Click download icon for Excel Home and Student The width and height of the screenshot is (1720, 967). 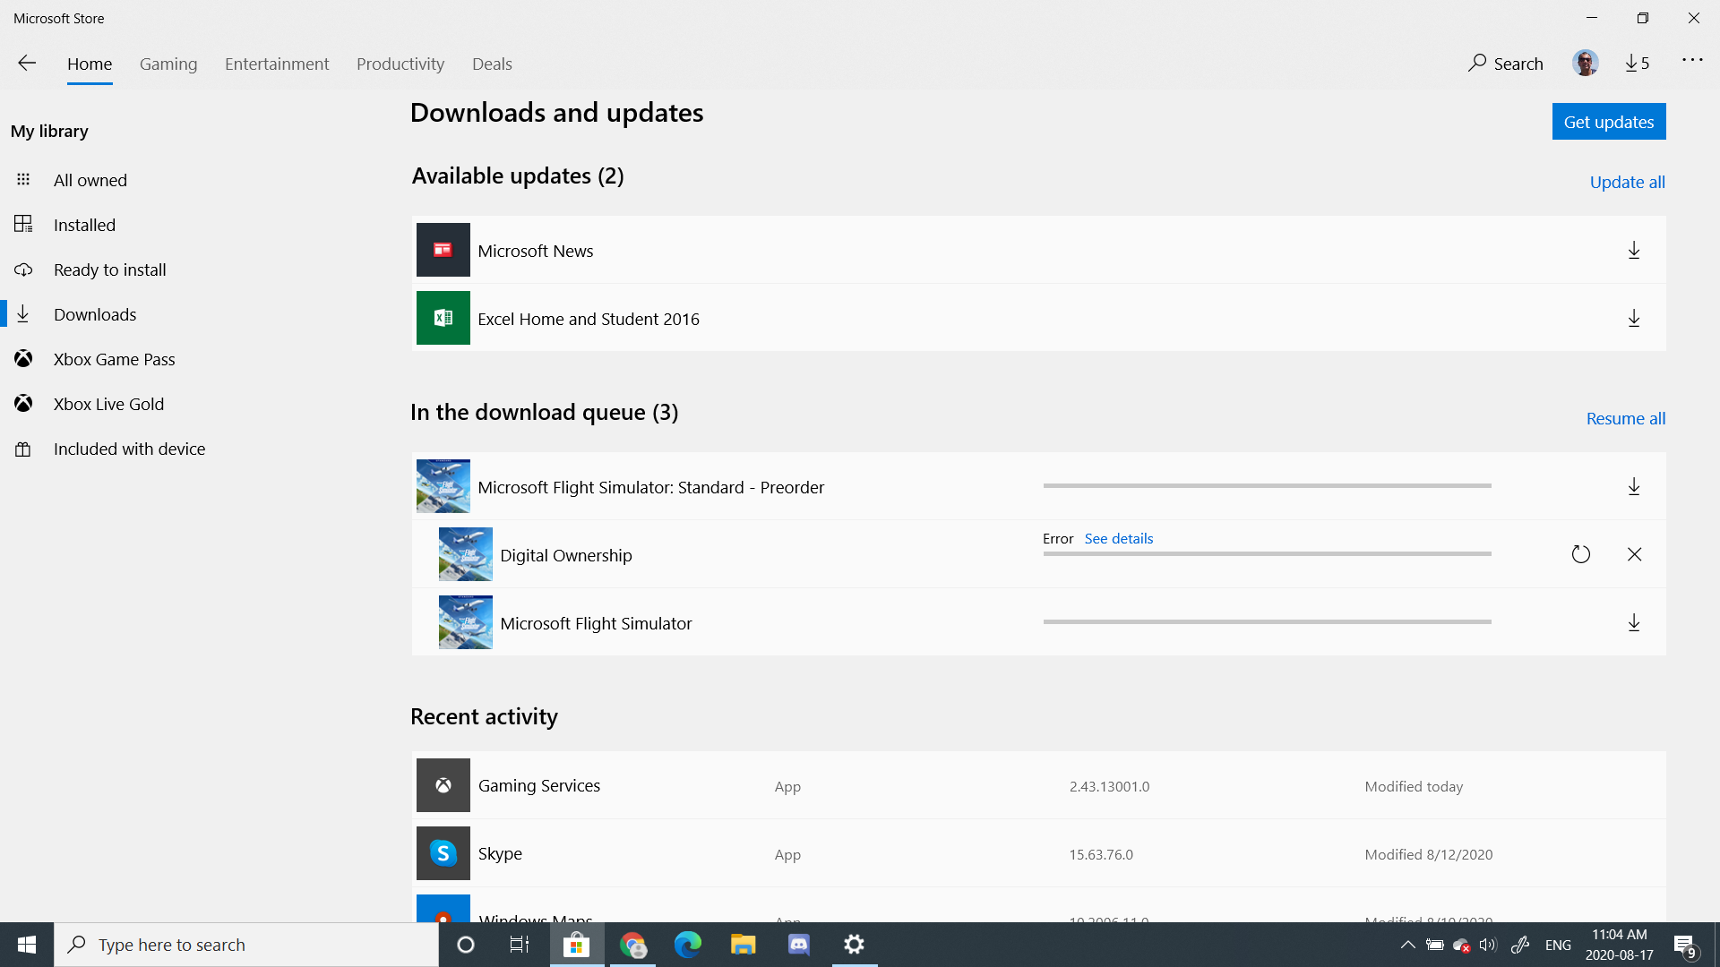click(1634, 319)
